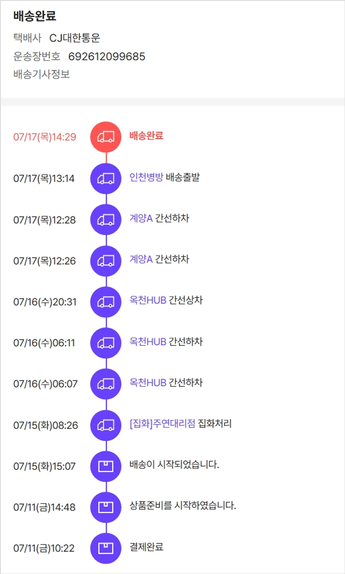Click the box icon beside 상품준비를 시작하였습니다

[106, 507]
